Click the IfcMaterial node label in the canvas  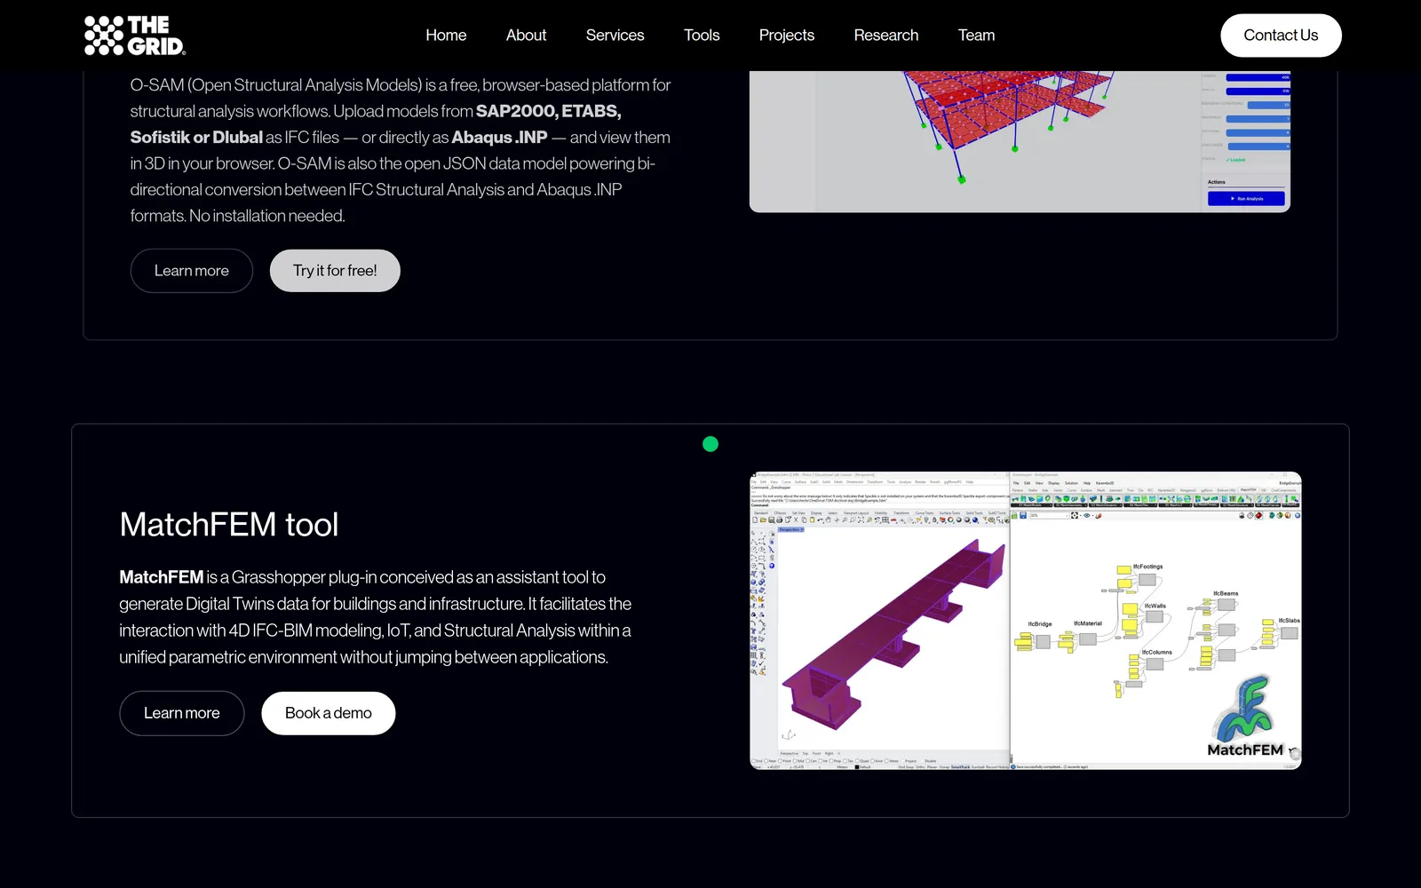(1088, 623)
